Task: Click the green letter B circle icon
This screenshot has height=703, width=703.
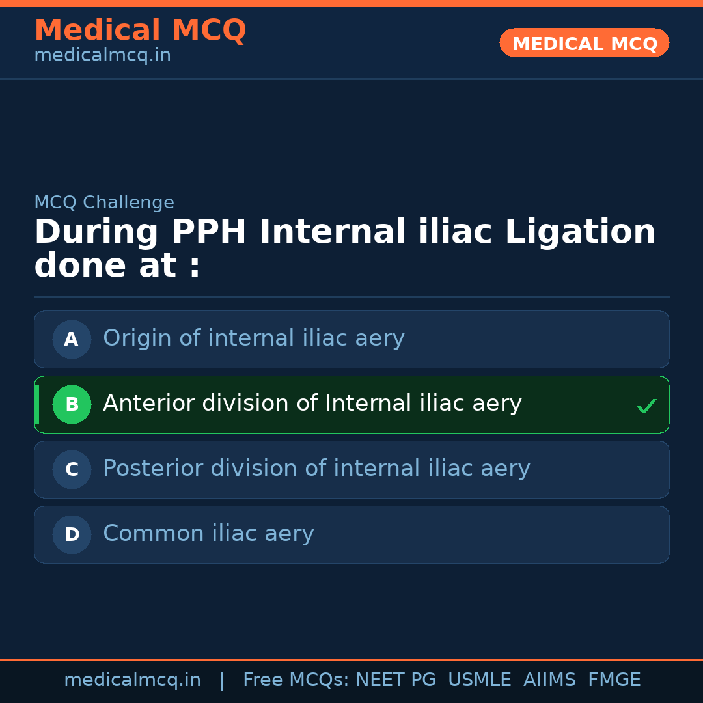Action: point(72,404)
